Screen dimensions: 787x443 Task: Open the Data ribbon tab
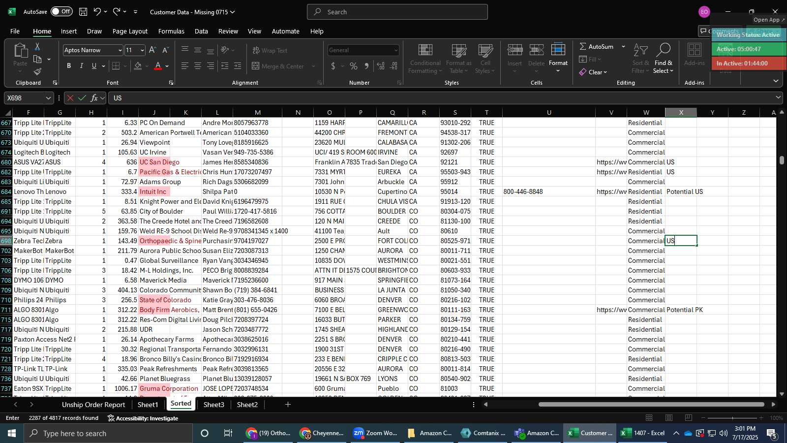pos(201,31)
